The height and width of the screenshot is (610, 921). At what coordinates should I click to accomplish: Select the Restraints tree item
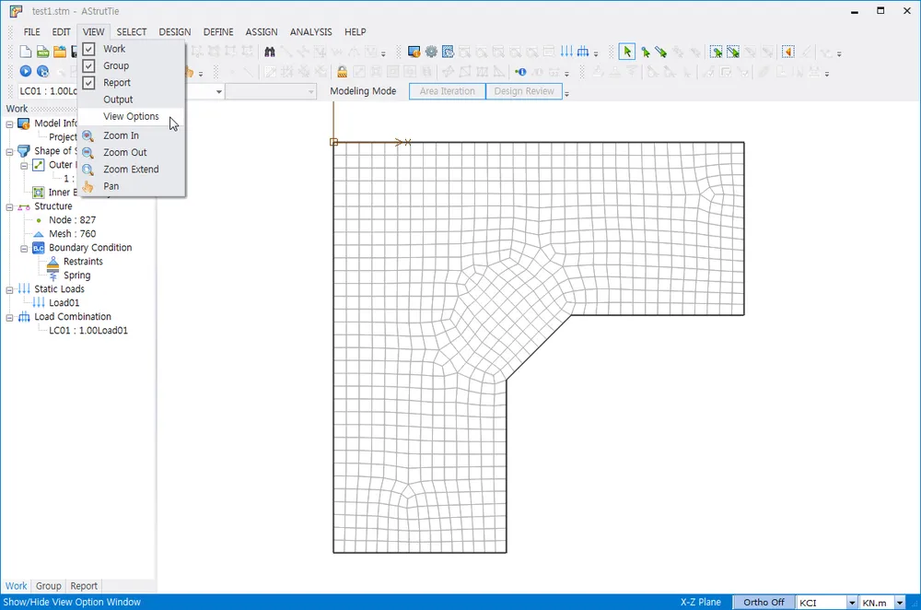(x=83, y=262)
